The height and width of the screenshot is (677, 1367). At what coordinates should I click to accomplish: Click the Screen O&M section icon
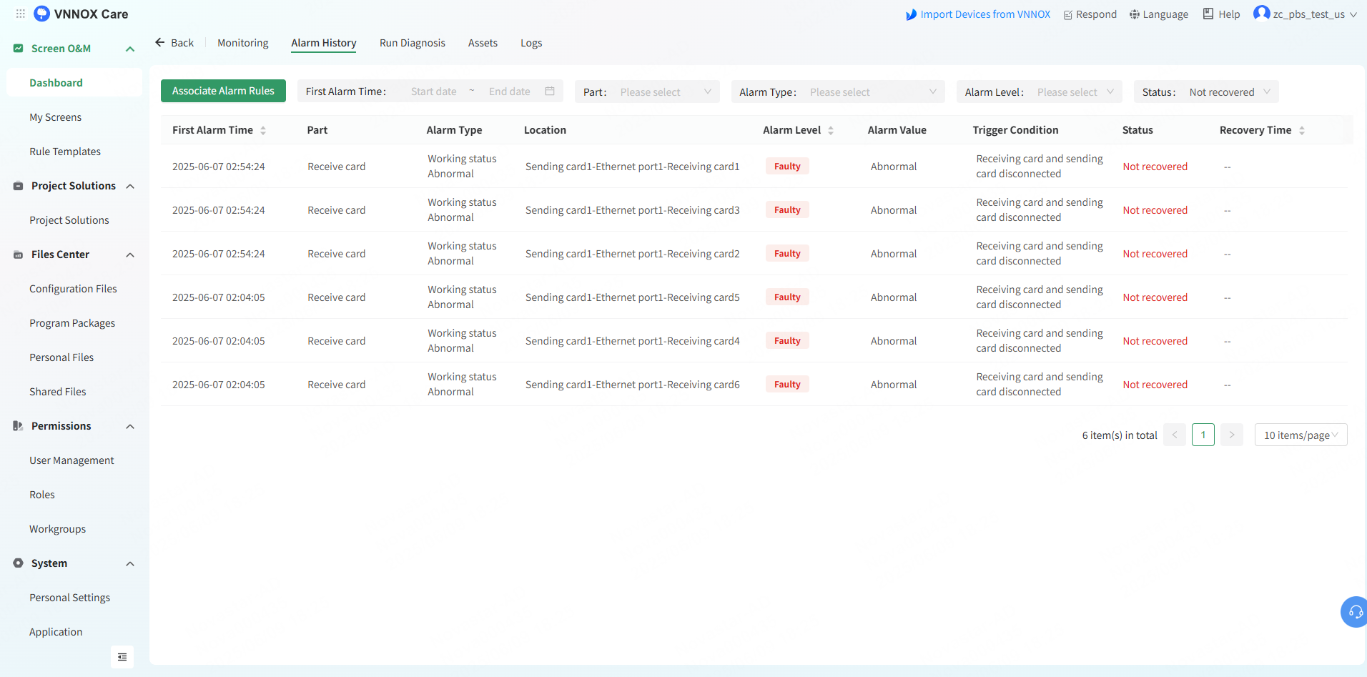[18, 49]
